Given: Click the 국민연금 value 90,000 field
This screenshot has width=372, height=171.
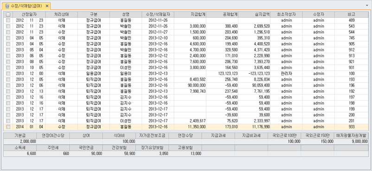Looking at the screenshot, I should pyautogui.click(x=86, y=154).
